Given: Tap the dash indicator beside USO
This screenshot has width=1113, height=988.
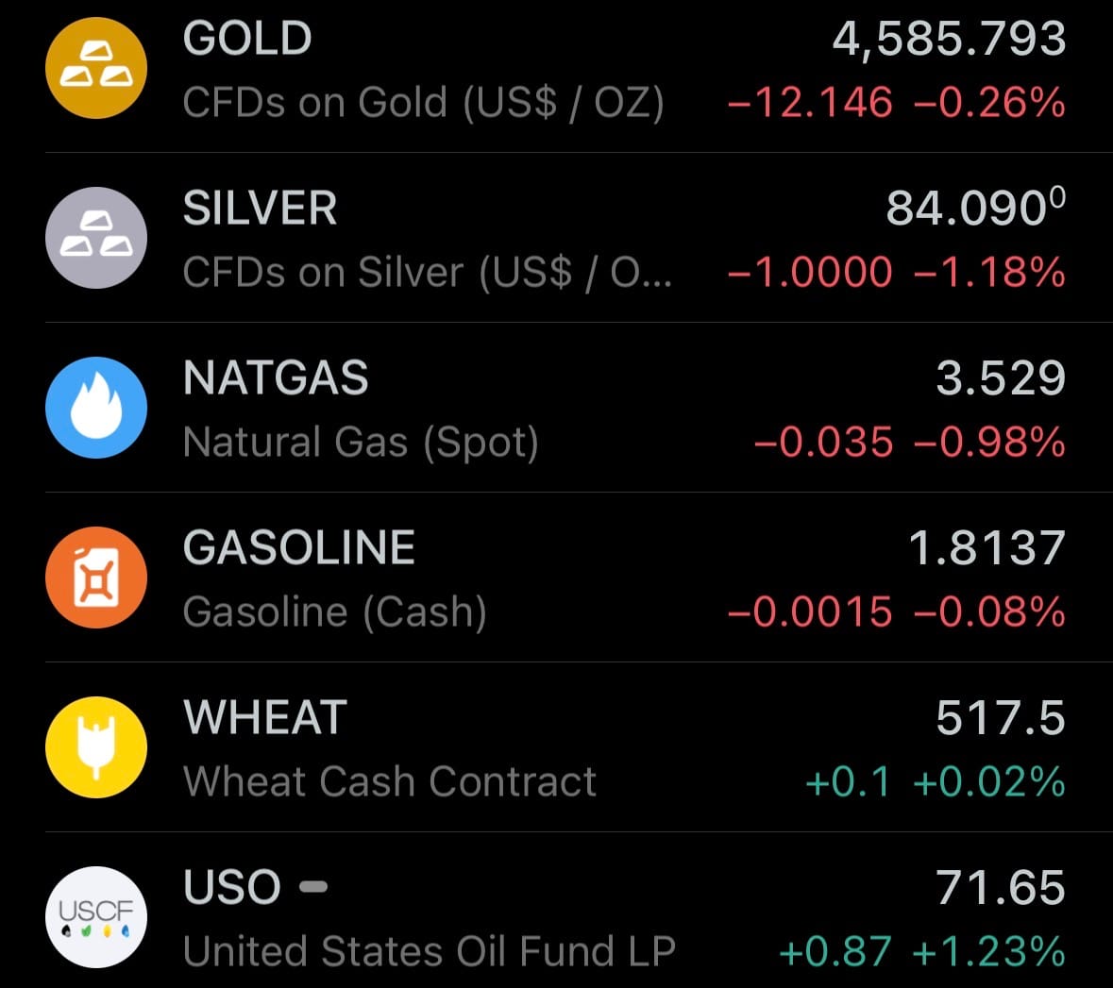Looking at the screenshot, I should coord(313,887).
